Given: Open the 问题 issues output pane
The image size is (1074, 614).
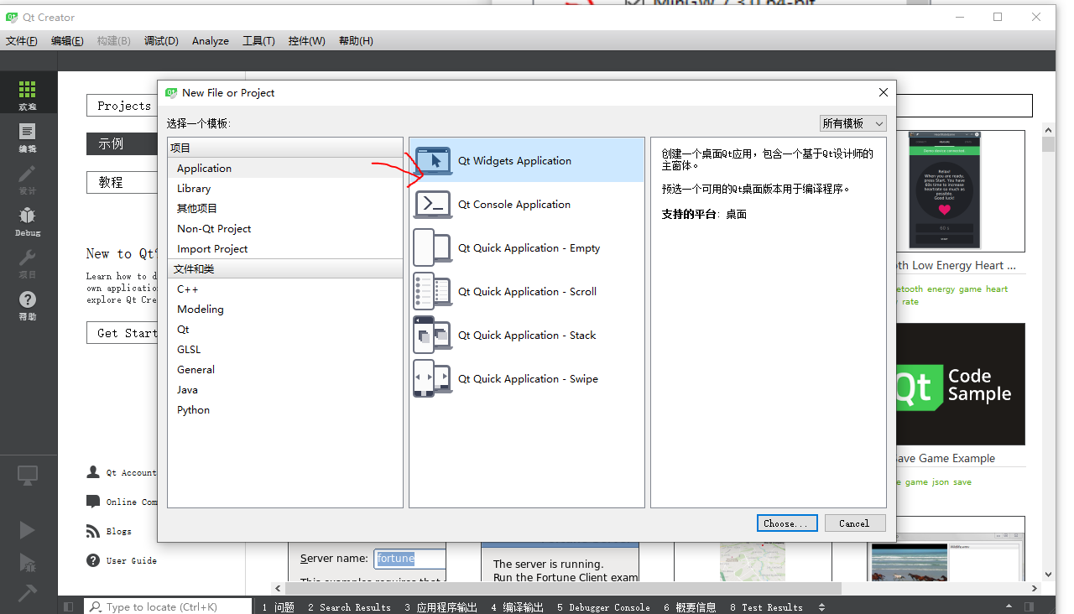Looking at the screenshot, I should click(279, 606).
